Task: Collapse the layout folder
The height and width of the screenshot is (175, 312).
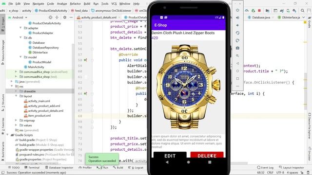Action: pos(16,96)
